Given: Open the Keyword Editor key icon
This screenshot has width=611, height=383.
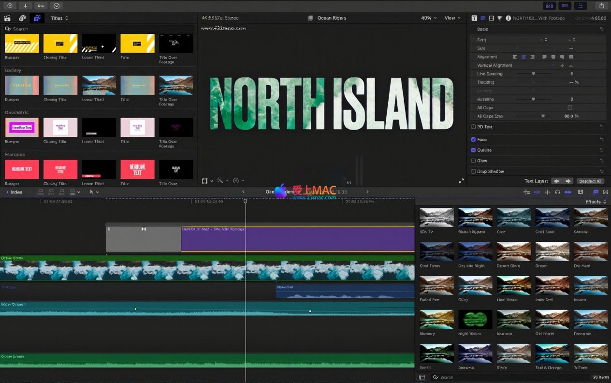Looking at the screenshot, I should (41, 6).
